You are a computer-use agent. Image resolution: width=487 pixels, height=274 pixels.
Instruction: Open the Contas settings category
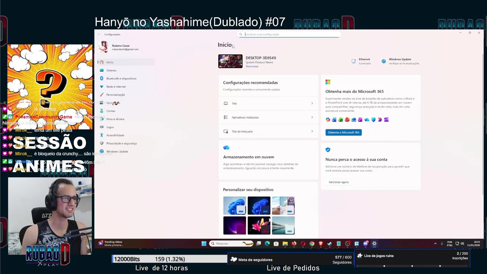[x=126, y=111]
